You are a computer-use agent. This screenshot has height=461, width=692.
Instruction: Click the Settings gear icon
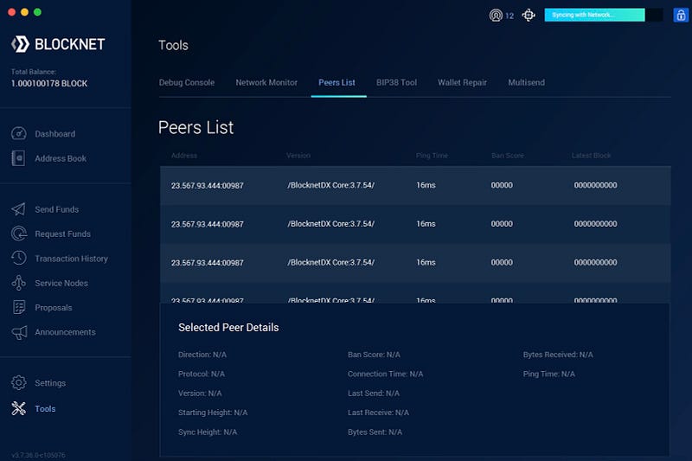click(x=18, y=382)
